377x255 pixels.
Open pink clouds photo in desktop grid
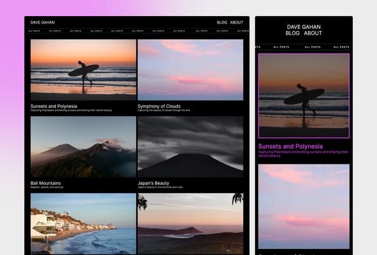(191, 70)
